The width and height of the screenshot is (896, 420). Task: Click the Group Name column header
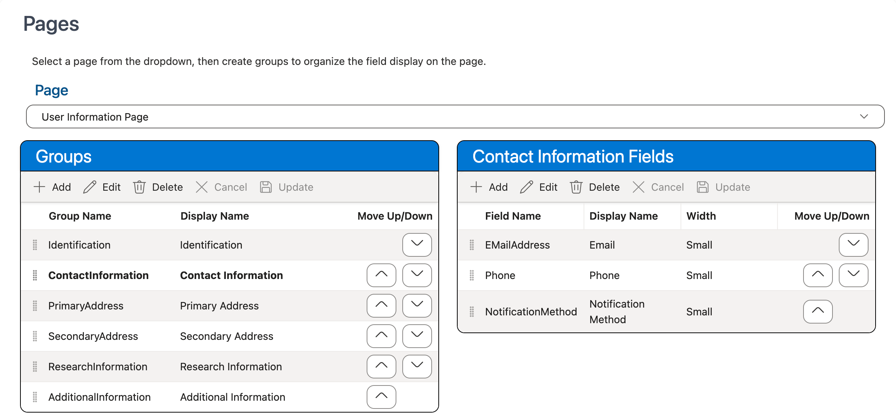[80, 216]
